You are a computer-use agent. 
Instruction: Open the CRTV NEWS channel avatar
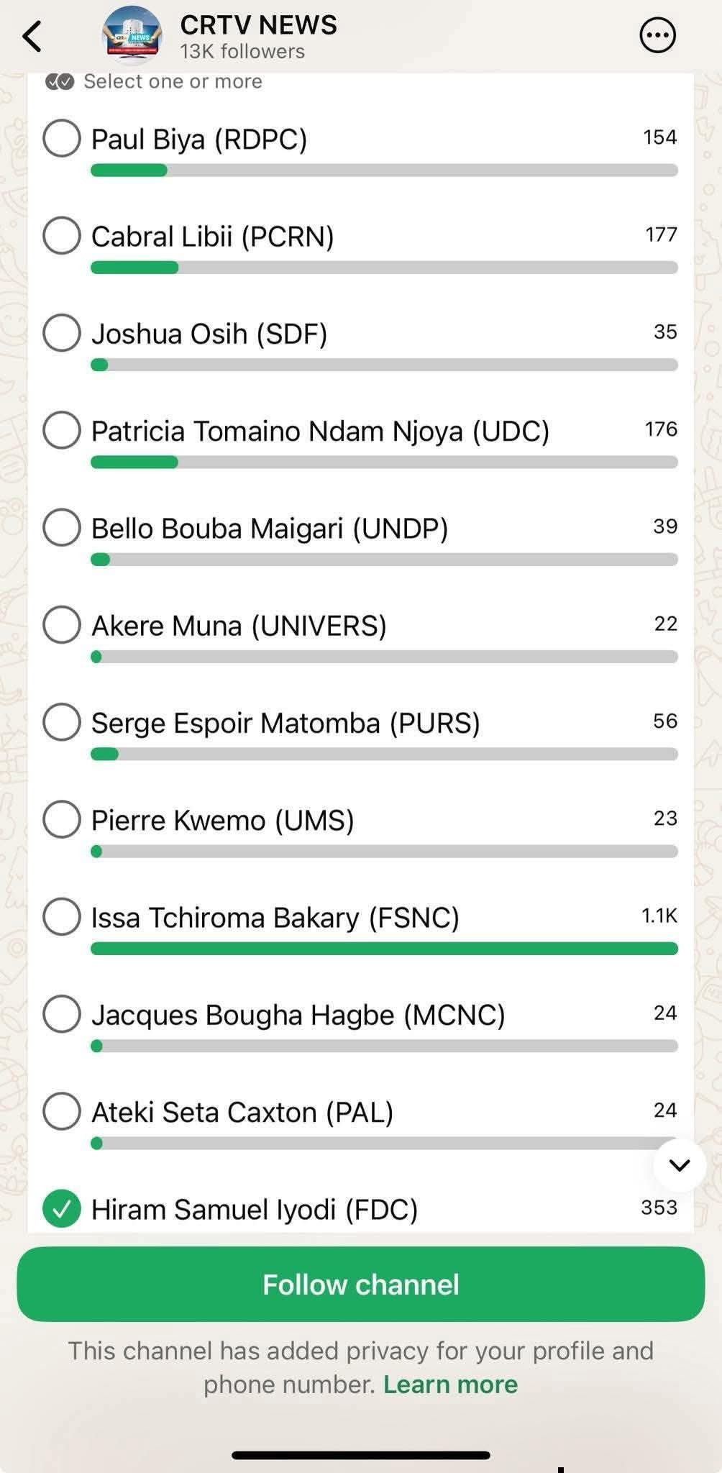(x=132, y=36)
